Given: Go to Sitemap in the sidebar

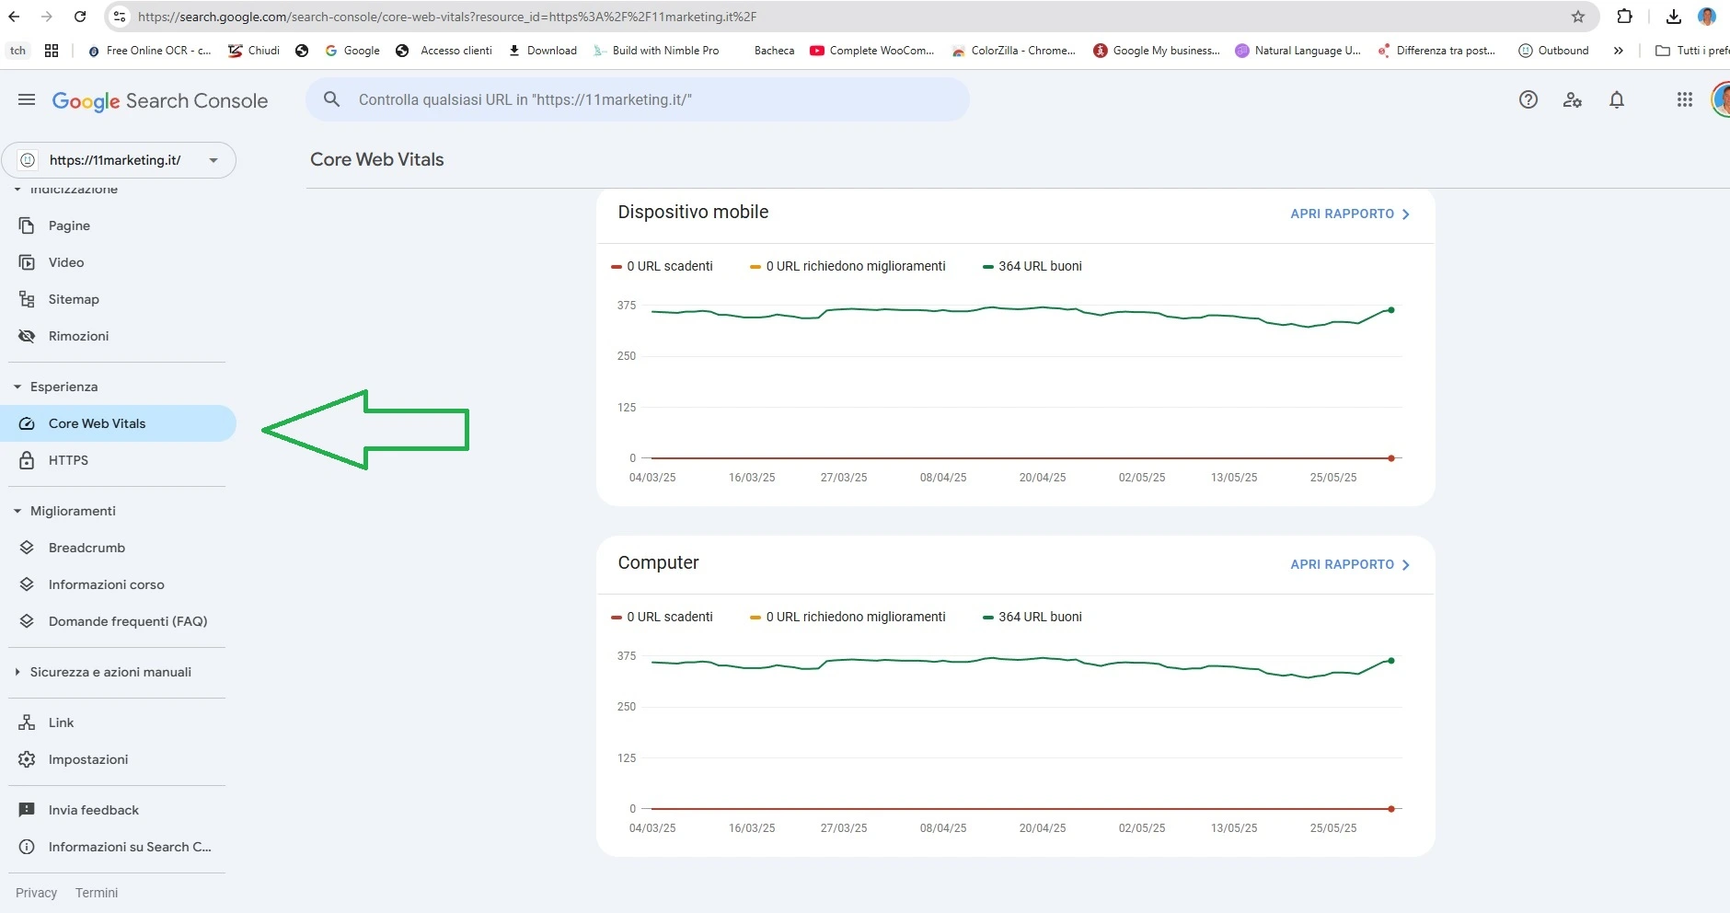Looking at the screenshot, I should pos(73,299).
